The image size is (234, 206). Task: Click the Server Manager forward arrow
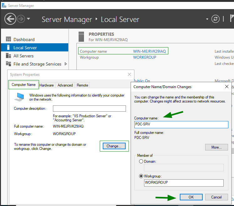(21, 19)
